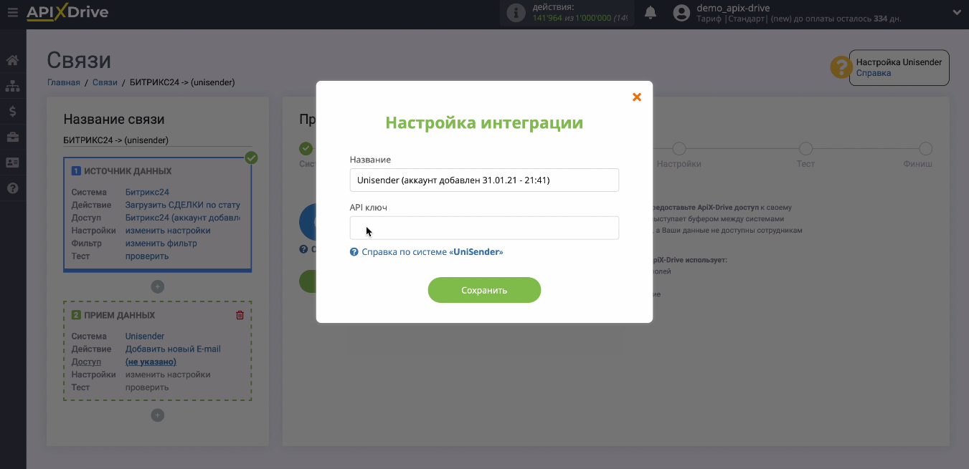Open the dollar billing icon in sidebar

coord(12,112)
